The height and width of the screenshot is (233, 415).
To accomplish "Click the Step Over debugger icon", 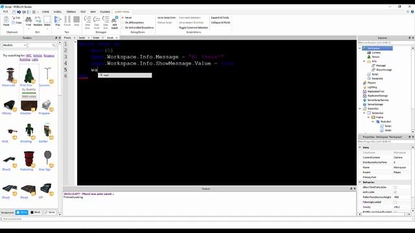I will [x=97, y=19].
